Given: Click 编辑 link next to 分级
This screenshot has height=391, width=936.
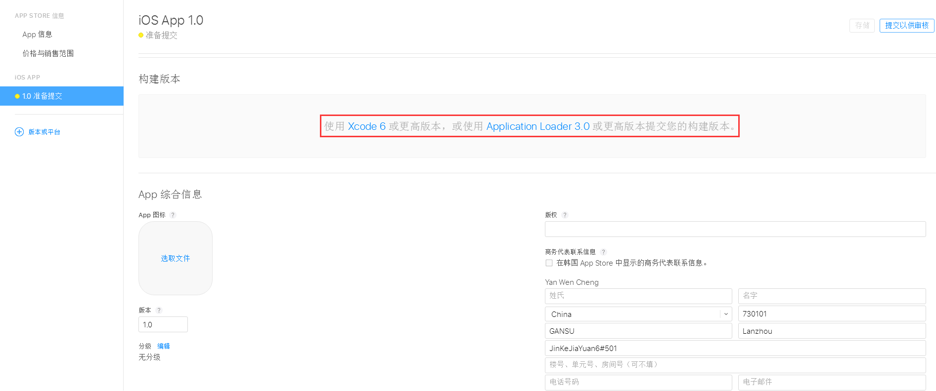Looking at the screenshot, I should (164, 346).
